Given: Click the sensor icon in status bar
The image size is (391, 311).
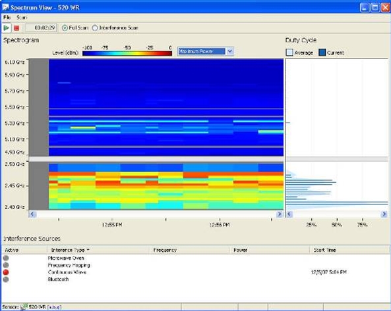Looking at the screenshot, I should point(24,307).
